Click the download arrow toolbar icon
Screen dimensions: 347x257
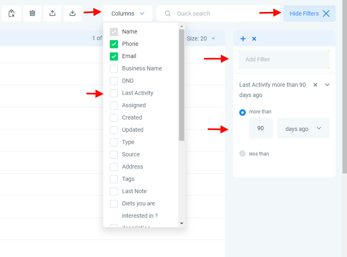pos(73,14)
